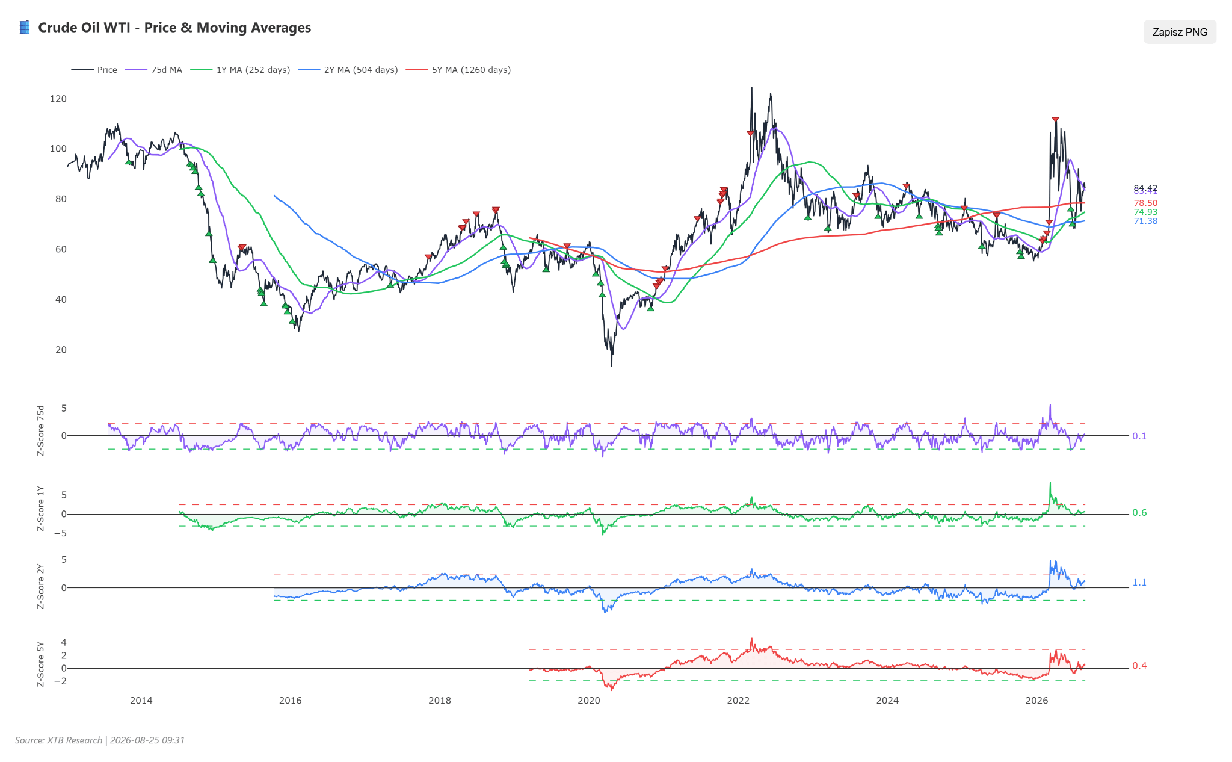Click the 2014 x-axis year label
The height and width of the screenshot is (762, 1232).
pos(141,701)
